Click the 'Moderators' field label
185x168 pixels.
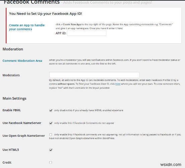pyautogui.click(x=11, y=75)
